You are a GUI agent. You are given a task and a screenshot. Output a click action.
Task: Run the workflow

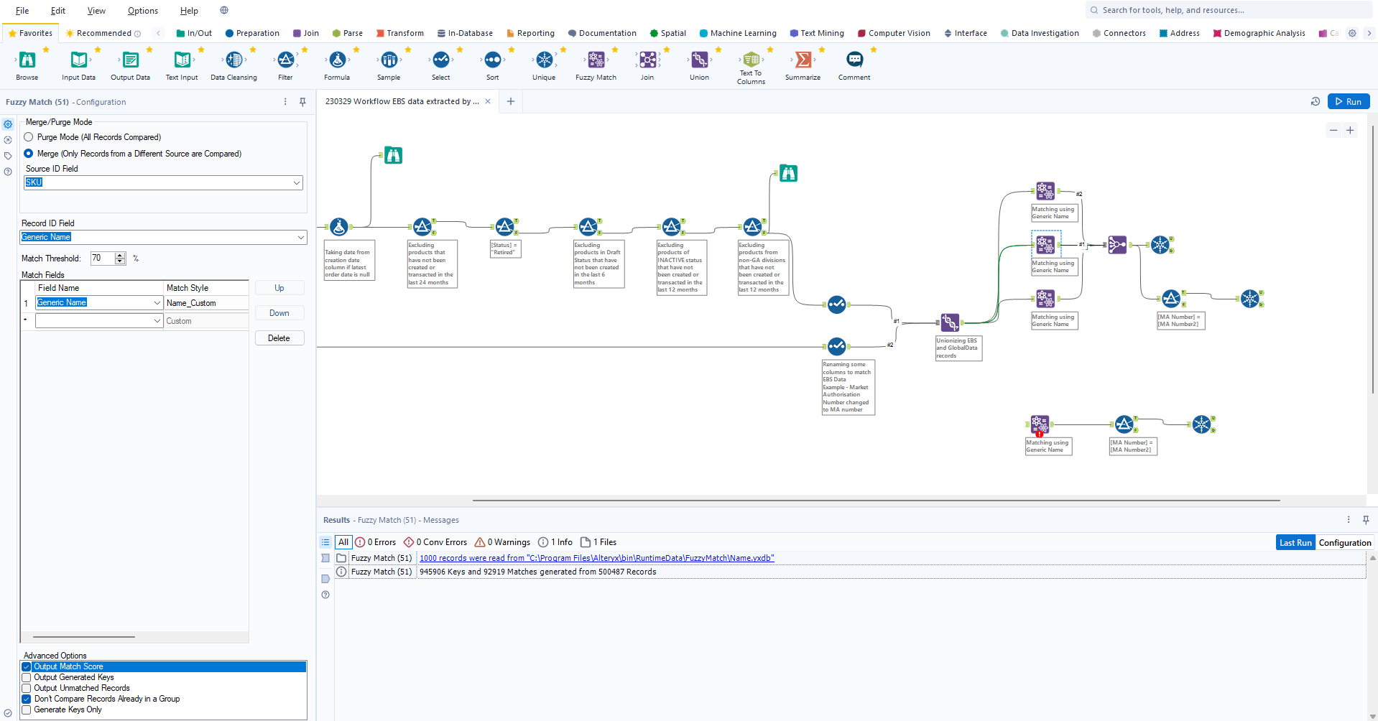point(1349,101)
